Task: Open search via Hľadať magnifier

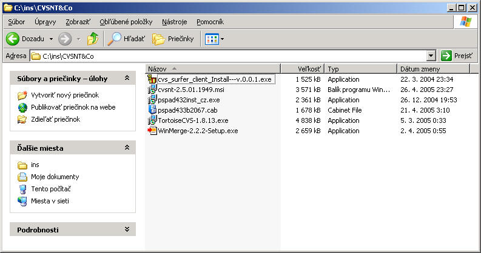Action: [x=114, y=39]
